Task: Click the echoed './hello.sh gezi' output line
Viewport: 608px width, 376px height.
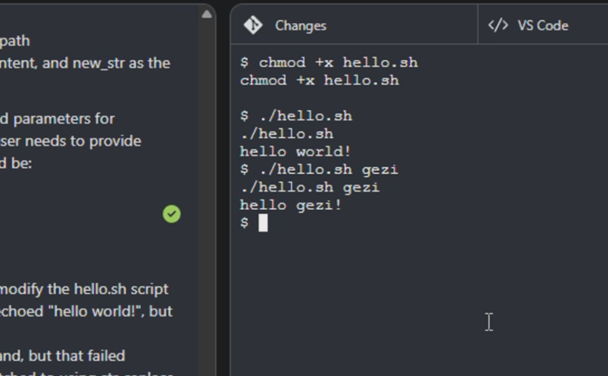Action: (x=309, y=187)
